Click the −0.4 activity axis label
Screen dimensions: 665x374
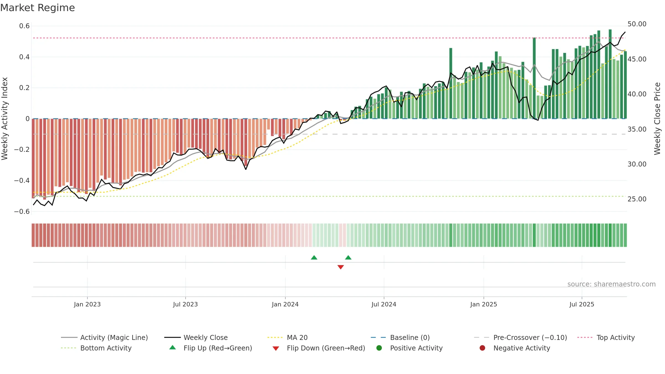[22, 180]
